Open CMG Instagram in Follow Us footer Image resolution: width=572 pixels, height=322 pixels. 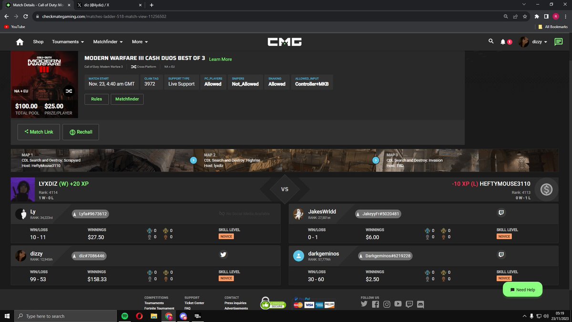[387, 304]
